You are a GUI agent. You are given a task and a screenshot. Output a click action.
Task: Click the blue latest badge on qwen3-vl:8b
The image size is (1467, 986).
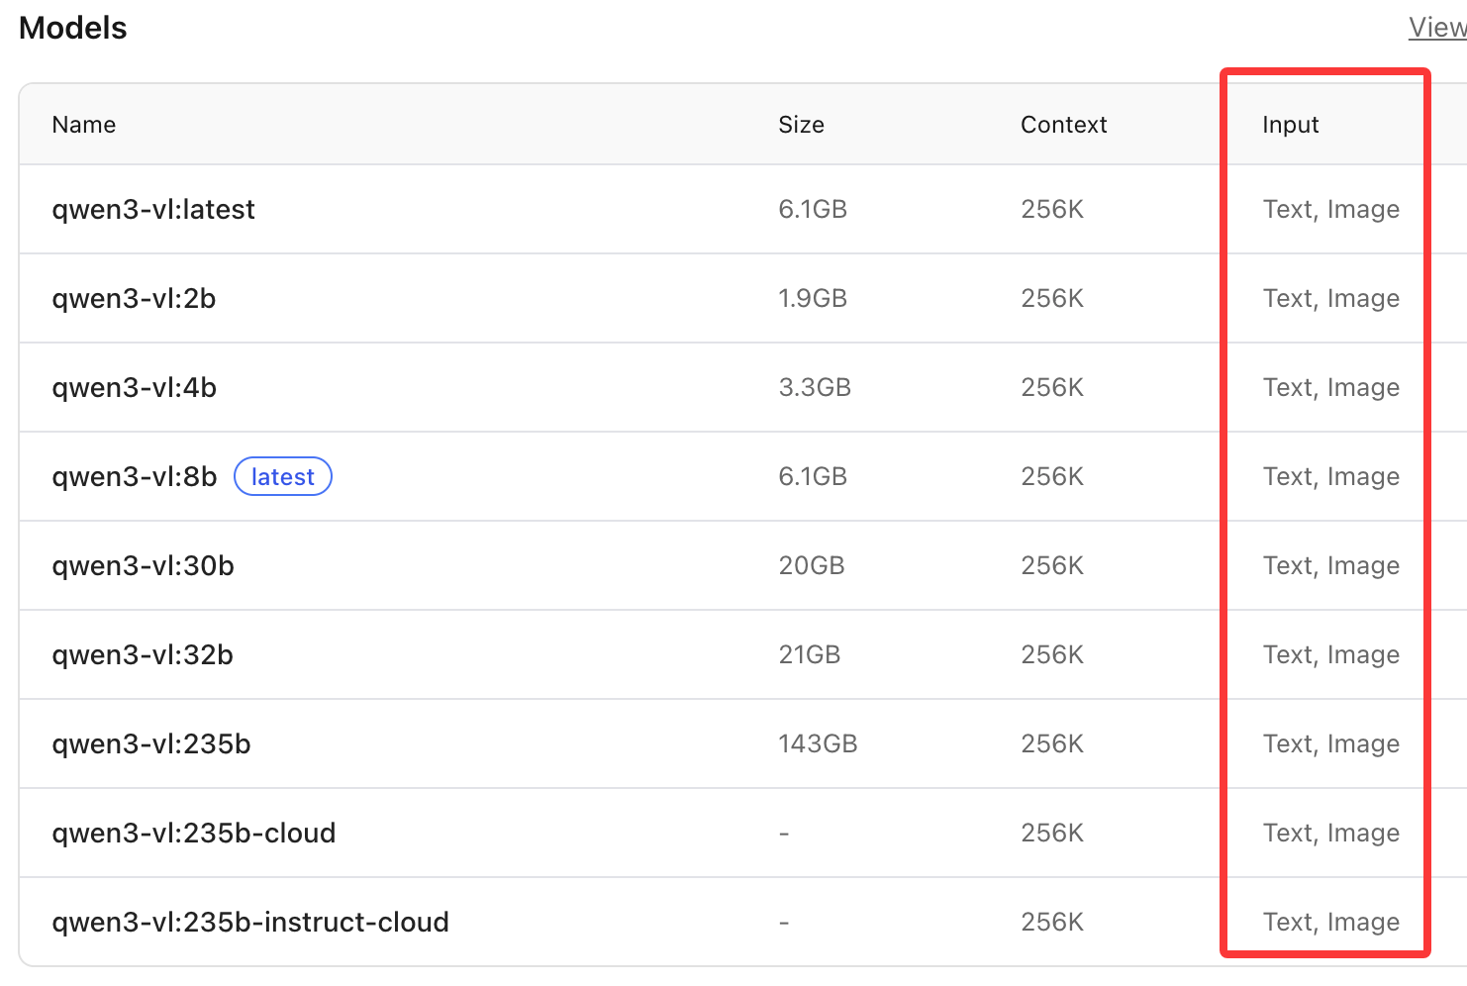coord(283,477)
